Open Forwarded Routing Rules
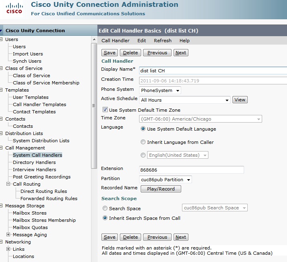 point(49,199)
